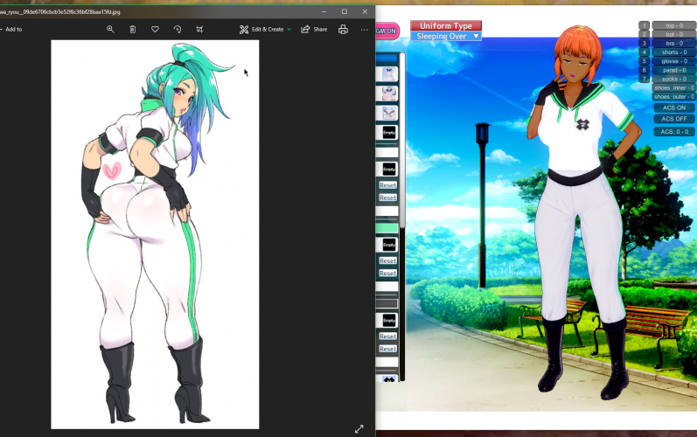Image resolution: width=697 pixels, height=437 pixels.
Task: Add image to favorites with heart icon
Action: pyautogui.click(x=155, y=29)
